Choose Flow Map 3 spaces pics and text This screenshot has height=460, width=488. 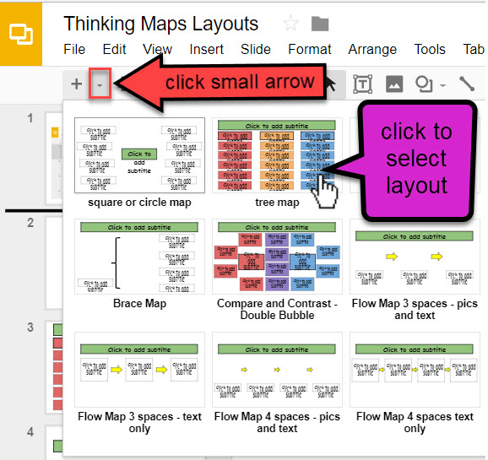[x=415, y=256]
